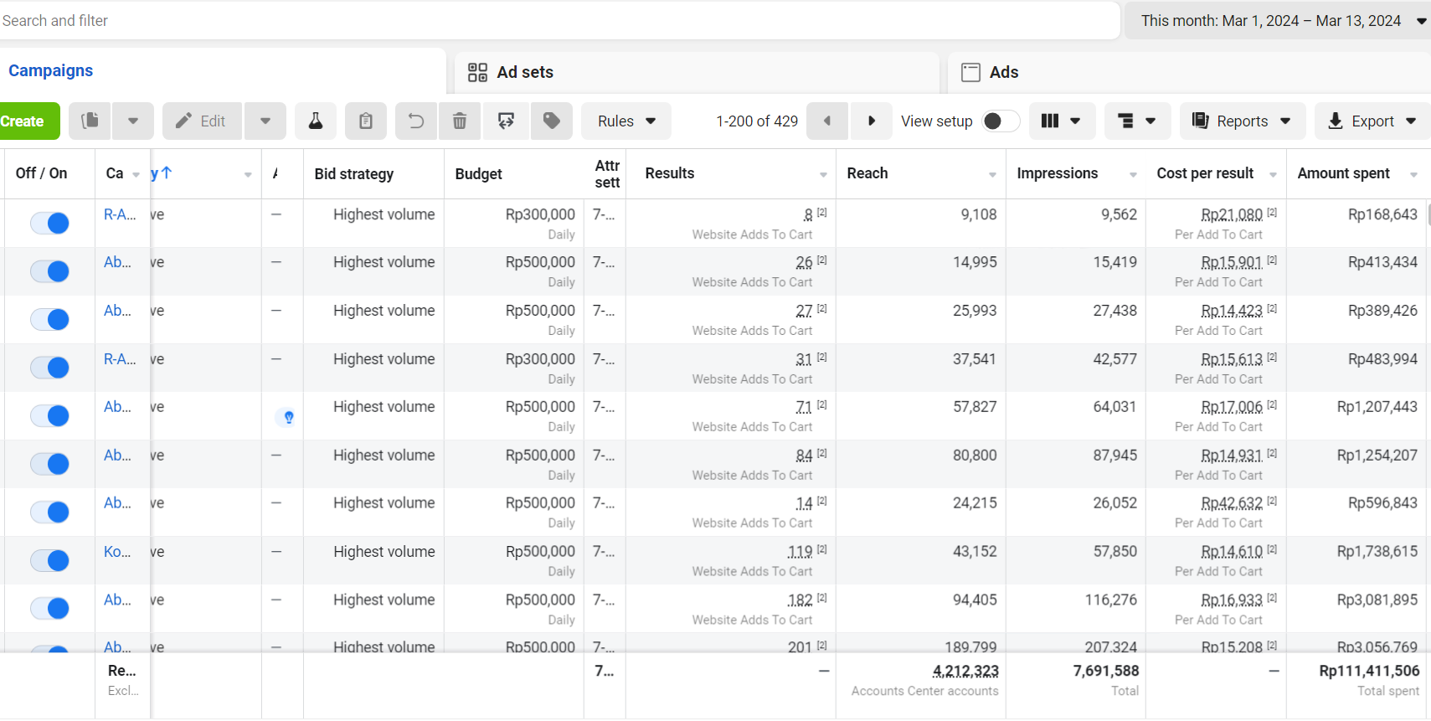The image size is (1431, 721).
Task: Click footnote icon beside Results 119
Action: click(x=822, y=549)
